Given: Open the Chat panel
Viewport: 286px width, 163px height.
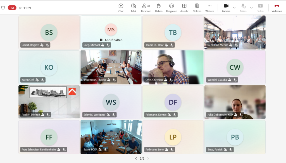Looking at the screenshot, I should (x=121, y=8).
